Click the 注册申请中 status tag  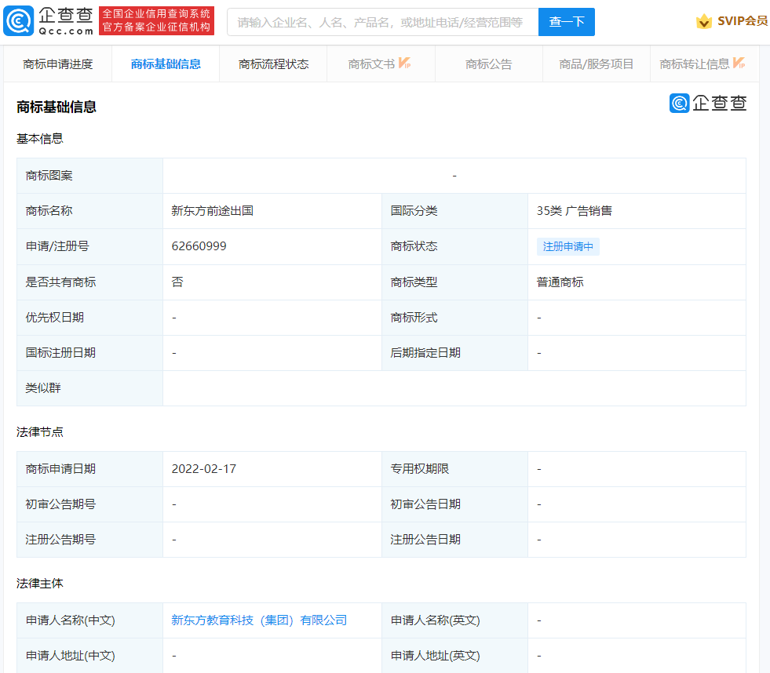tap(567, 246)
